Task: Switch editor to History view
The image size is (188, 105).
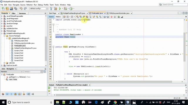Action: [58, 17]
